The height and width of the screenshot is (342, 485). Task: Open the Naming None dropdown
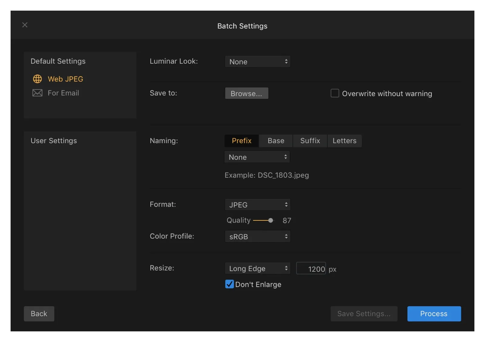pos(257,157)
